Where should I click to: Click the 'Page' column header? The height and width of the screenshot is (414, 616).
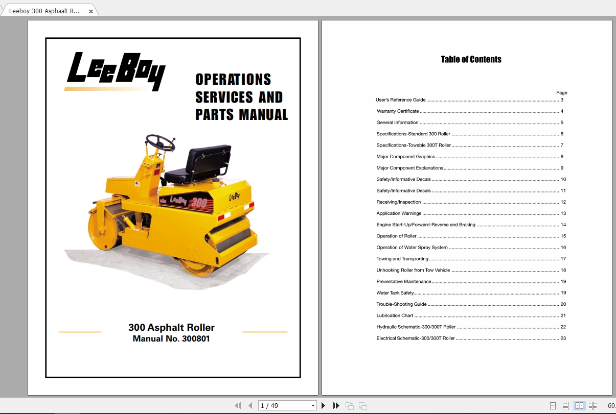coord(561,93)
